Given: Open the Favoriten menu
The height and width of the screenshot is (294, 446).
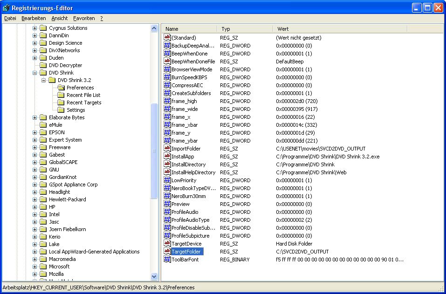Looking at the screenshot, I should [x=84, y=18].
